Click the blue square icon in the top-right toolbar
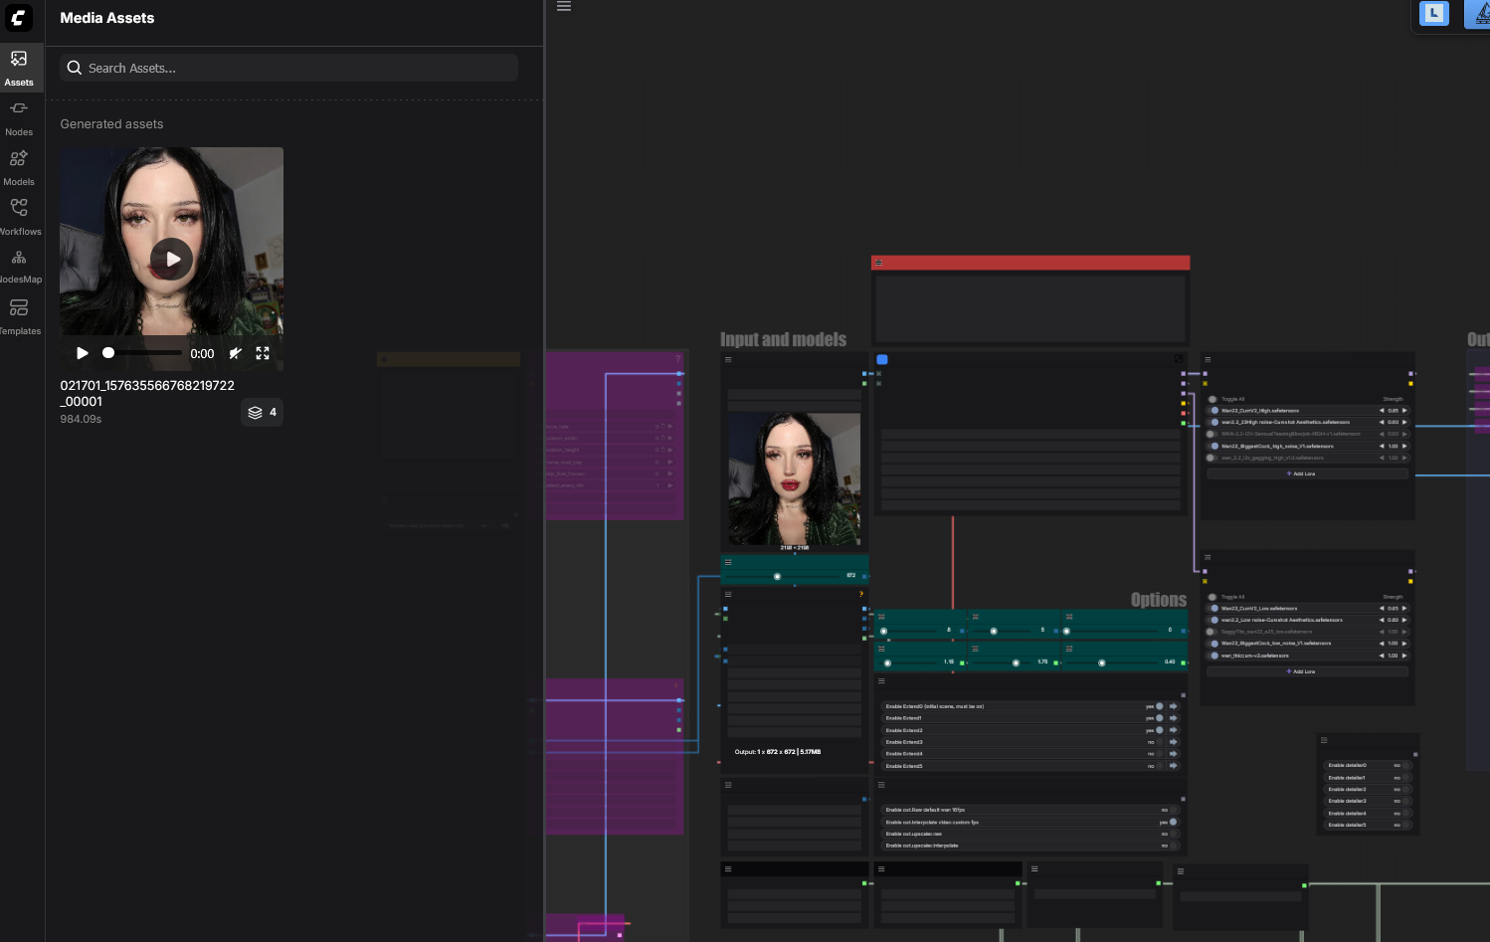 [1433, 13]
